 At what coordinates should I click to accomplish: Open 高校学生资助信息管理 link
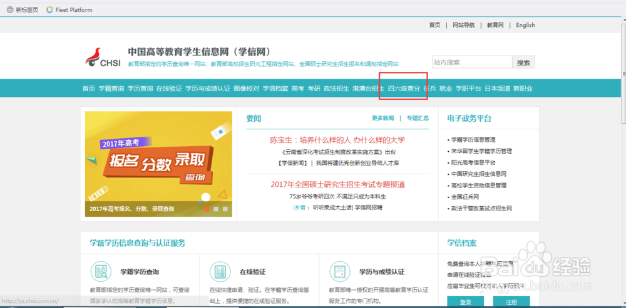pos(479,186)
